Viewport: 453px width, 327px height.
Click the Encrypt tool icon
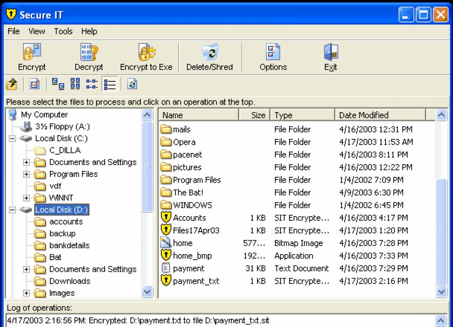tap(32, 56)
